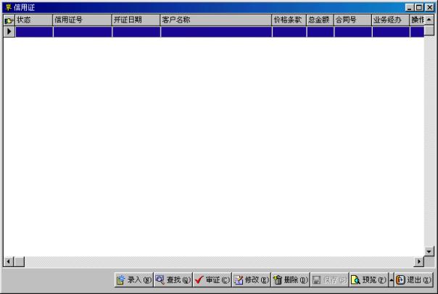Open the 预览 print preview

point(368,279)
